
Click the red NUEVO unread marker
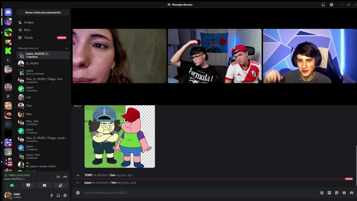[x=349, y=179]
